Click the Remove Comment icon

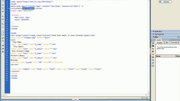pyautogui.click(x=3, y=35)
